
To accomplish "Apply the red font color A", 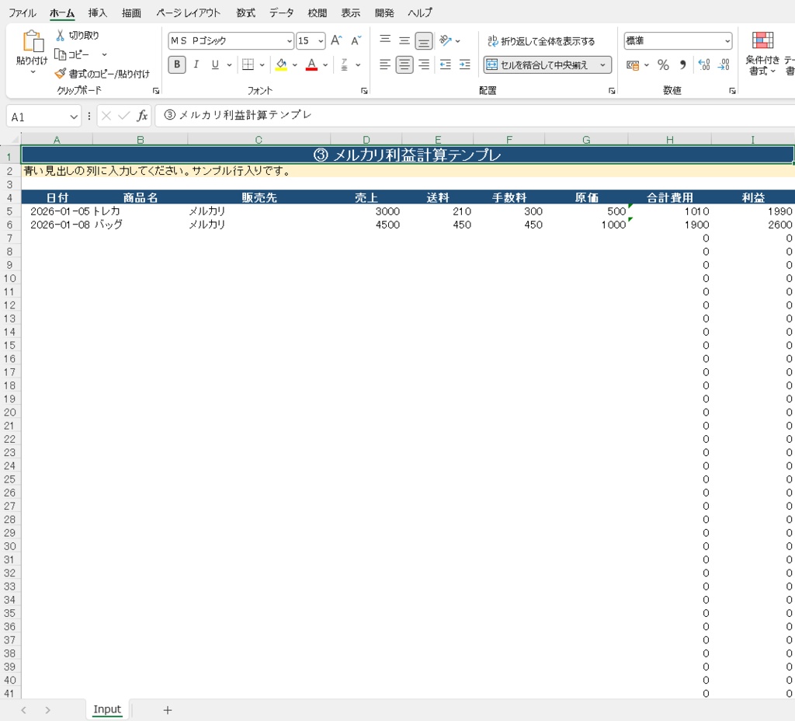I will coord(311,64).
